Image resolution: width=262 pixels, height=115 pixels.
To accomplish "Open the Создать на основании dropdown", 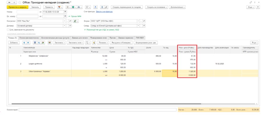I will pos(156,7).
